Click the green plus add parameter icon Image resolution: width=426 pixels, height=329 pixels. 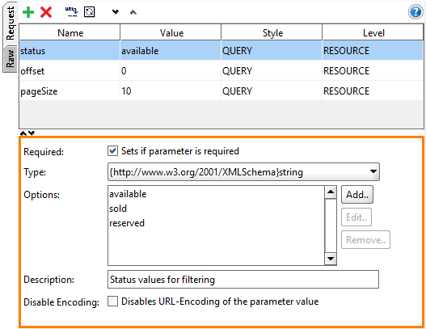pyautogui.click(x=28, y=12)
